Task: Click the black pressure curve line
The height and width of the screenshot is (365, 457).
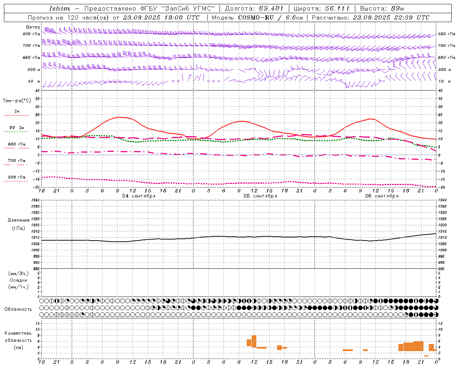Action: click(x=239, y=237)
